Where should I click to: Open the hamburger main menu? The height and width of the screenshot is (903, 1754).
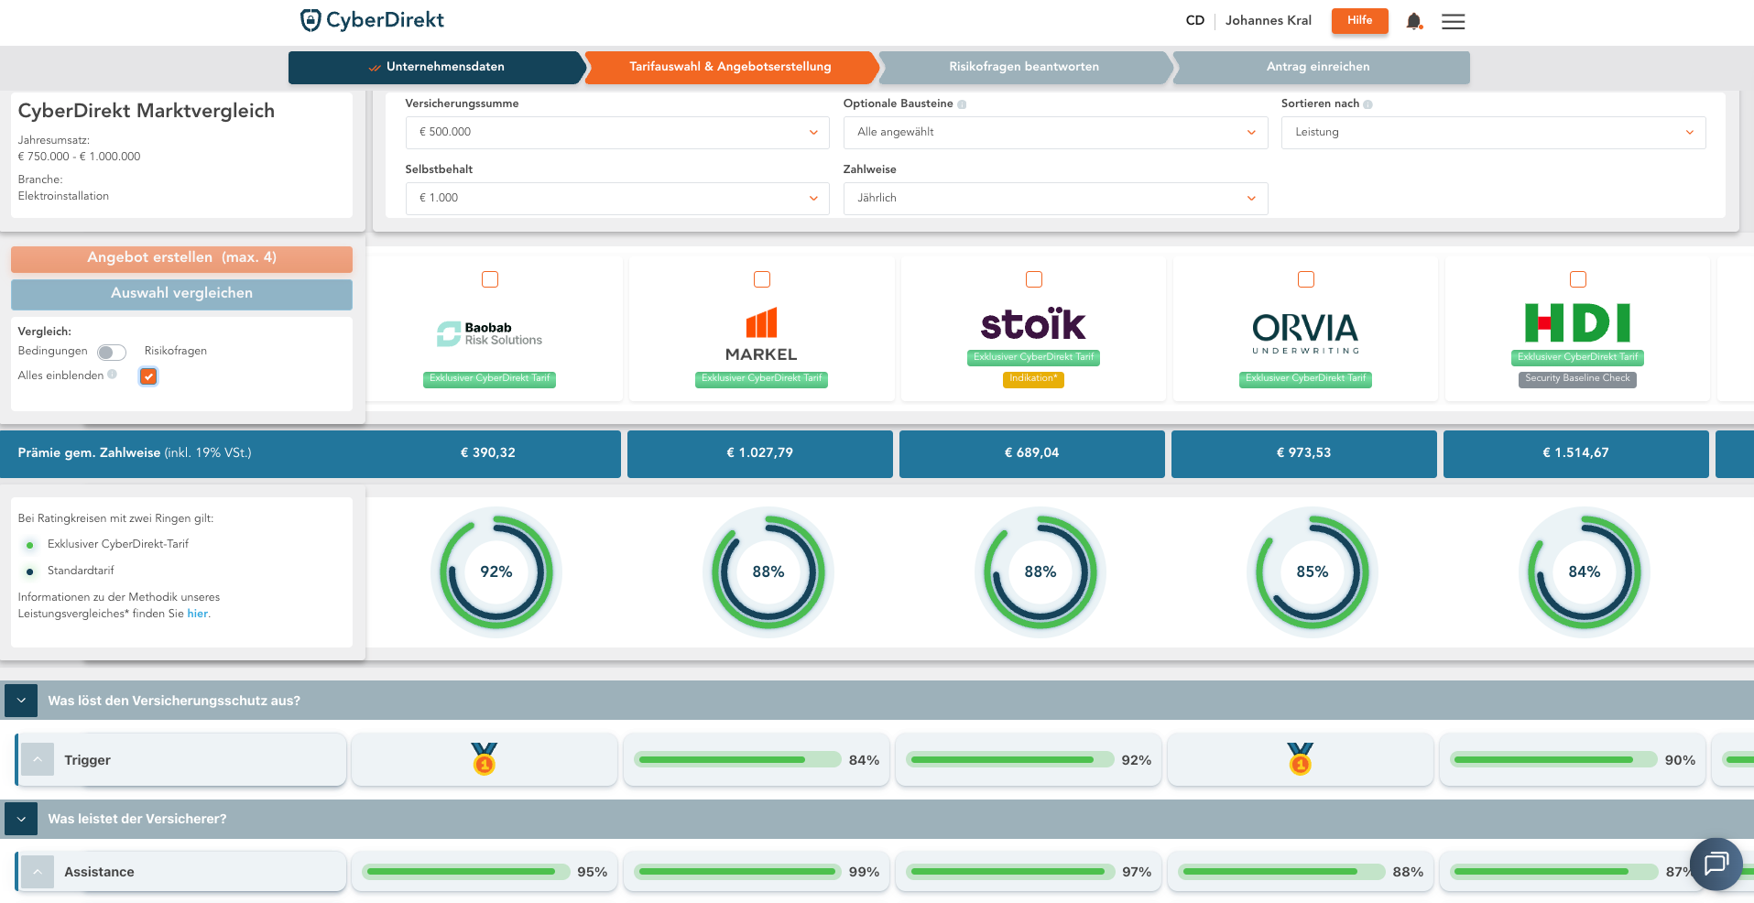[1453, 21]
